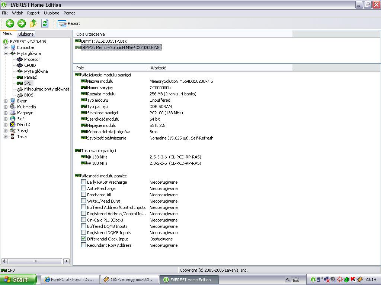Open the Windows Start button

coord(18,279)
